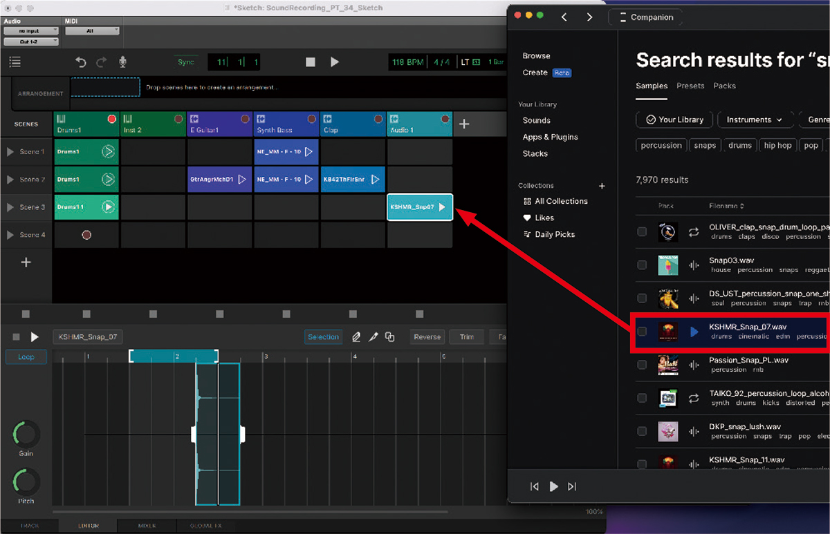Skip to previous sample in Companion player
Image resolution: width=830 pixels, height=534 pixels.
pyautogui.click(x=535, y=486)
